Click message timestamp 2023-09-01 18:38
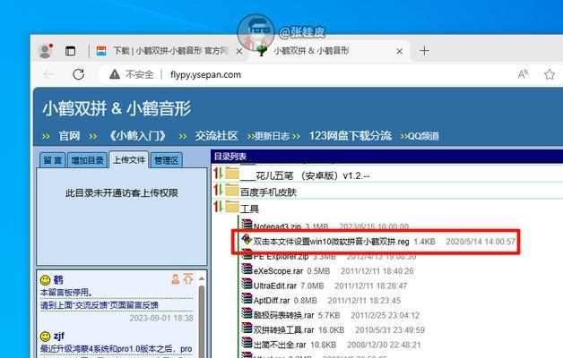563x358 pixels. point(161,319)
